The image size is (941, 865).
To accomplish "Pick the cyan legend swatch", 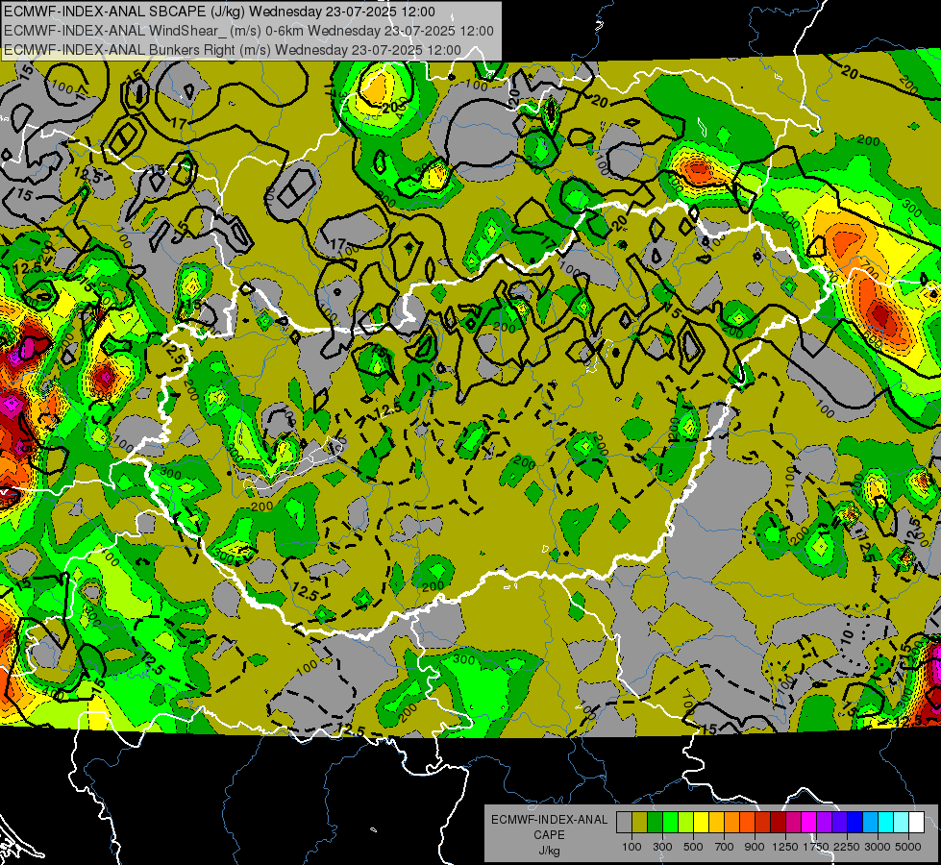I will click(885, 822).
